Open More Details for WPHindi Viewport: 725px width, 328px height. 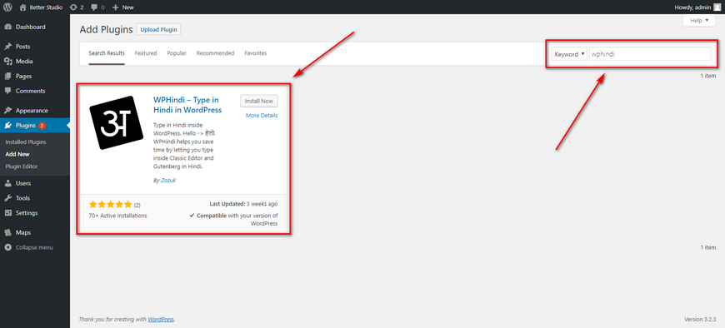(262, 116)
